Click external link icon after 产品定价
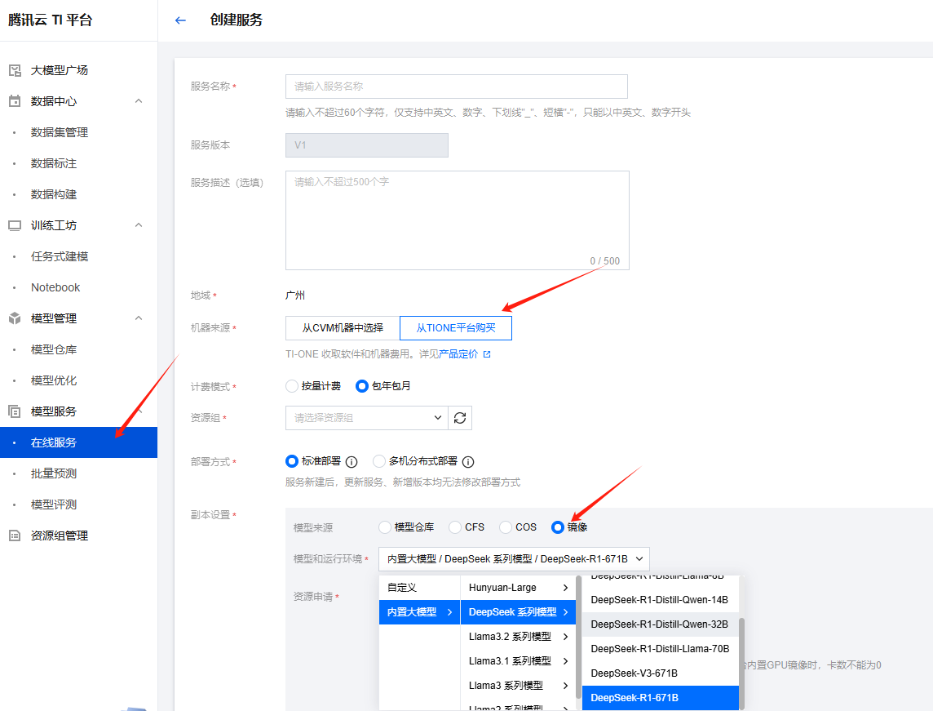The height and width of the screenshot is (711, 933). pyautogui.click(x=487, y=354)
